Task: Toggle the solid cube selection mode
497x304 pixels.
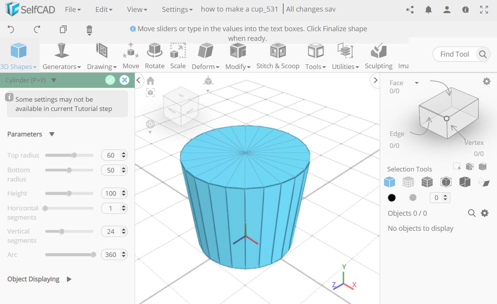Action: coord(389,181)
